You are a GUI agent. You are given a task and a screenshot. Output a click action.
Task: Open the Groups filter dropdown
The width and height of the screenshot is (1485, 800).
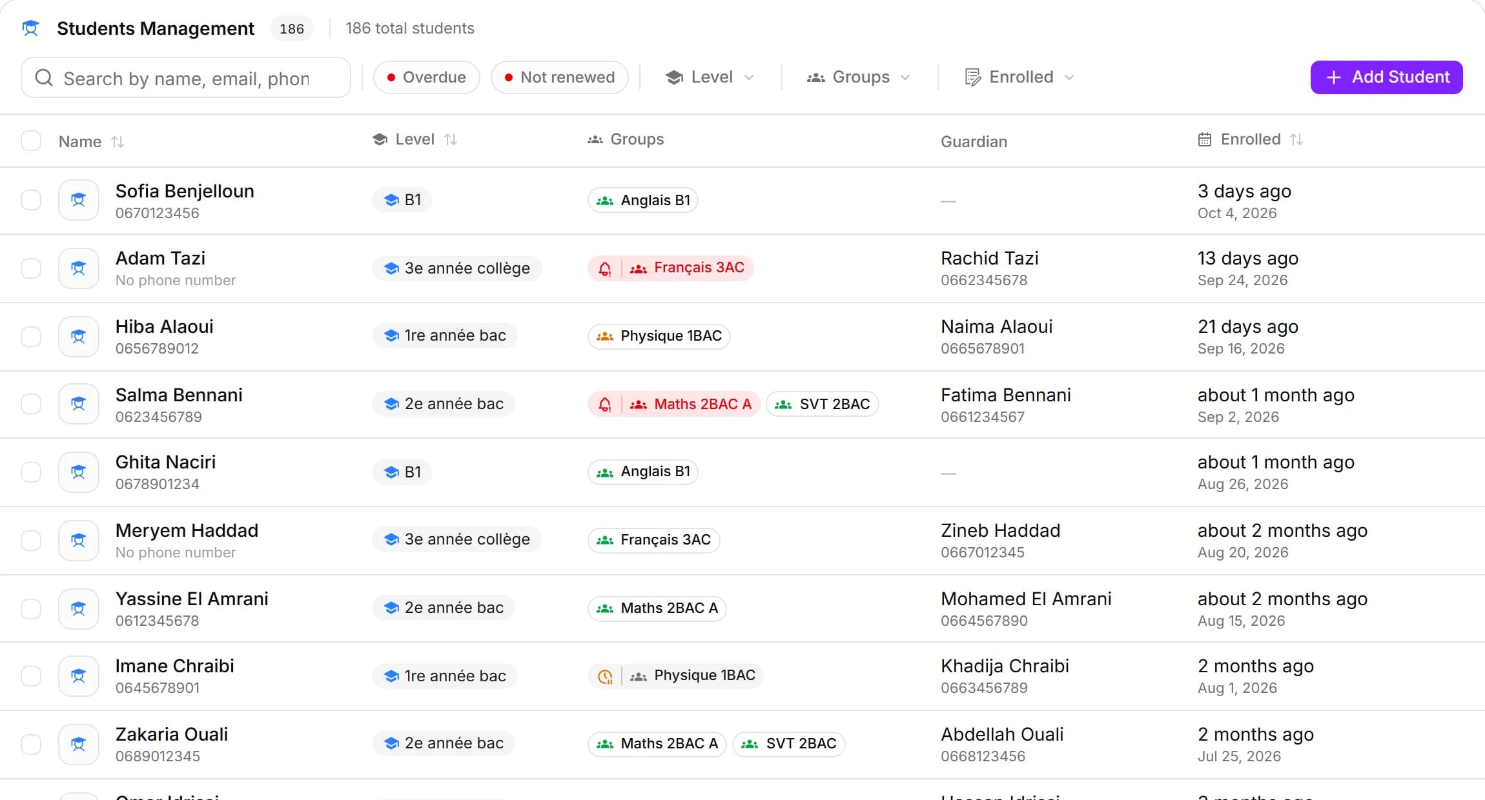coord(859,77)
